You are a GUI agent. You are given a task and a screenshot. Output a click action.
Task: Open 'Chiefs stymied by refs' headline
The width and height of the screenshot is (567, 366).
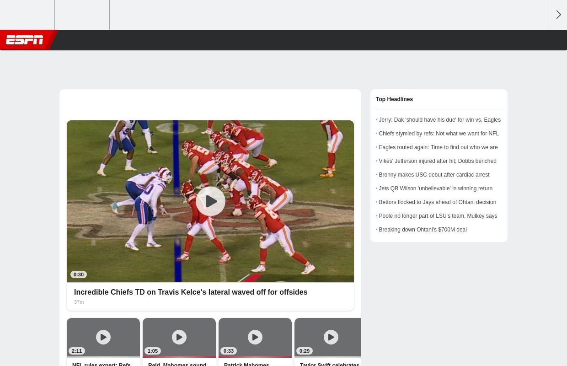[439, 134]
